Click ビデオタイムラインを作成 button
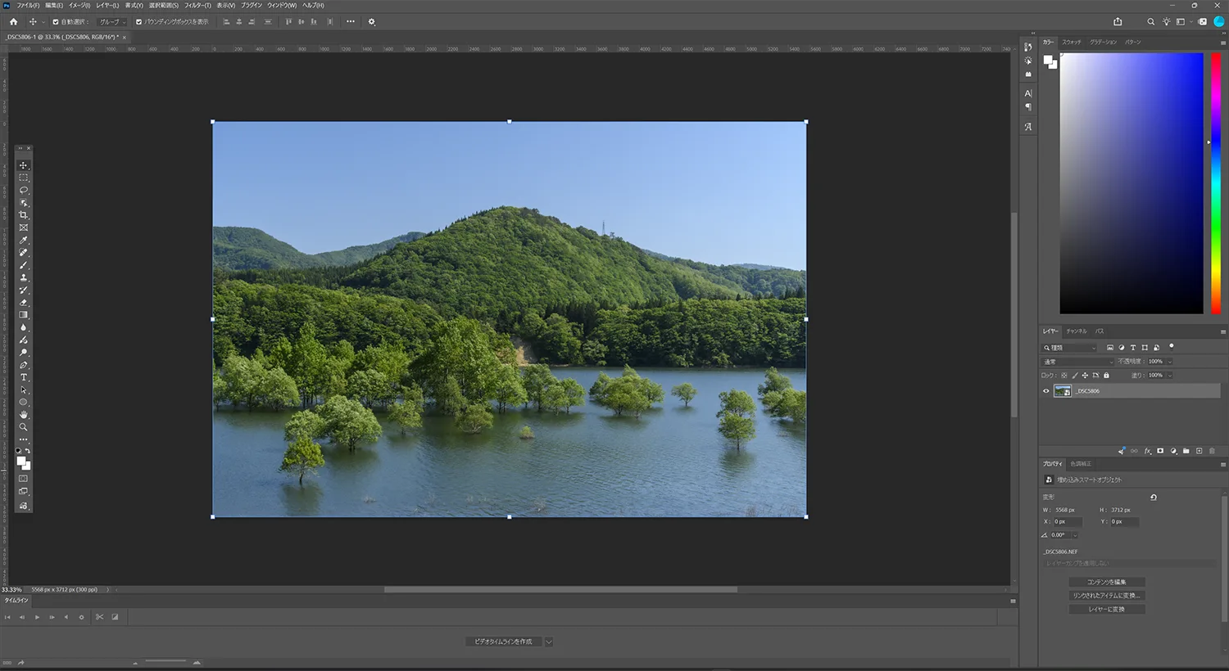 click(503, 642)
